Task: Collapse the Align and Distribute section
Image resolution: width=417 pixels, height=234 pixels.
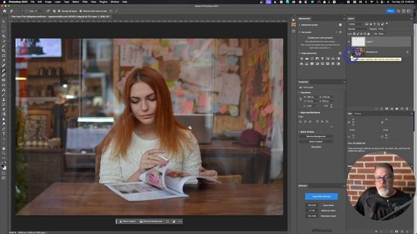Action: point(299,112)
